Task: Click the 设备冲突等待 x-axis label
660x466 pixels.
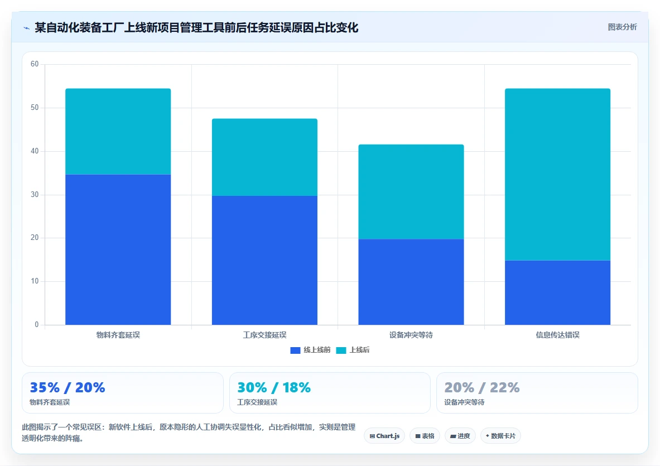Action: click(411, 335)
